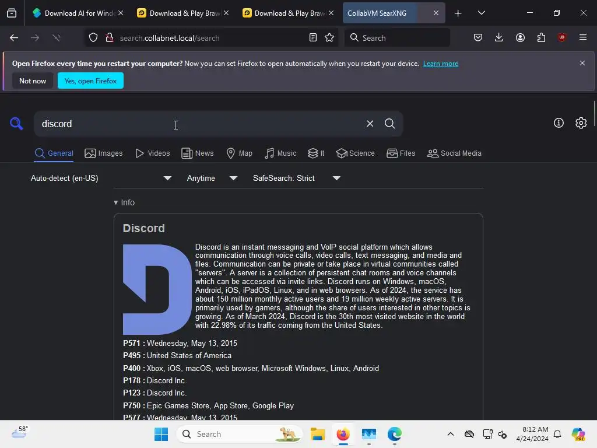Open Copilot preview icon in taskbar
This screenshot has height=448, width=597.
pyautogui.click(x=578, y=434)
